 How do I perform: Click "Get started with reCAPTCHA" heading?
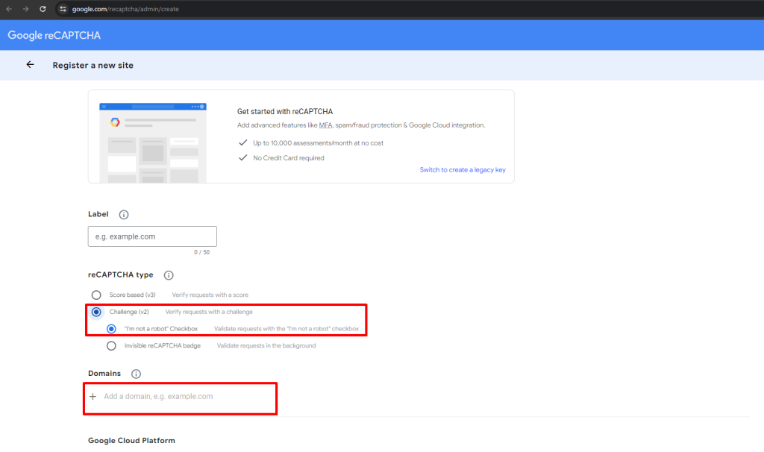click(285, 112)
